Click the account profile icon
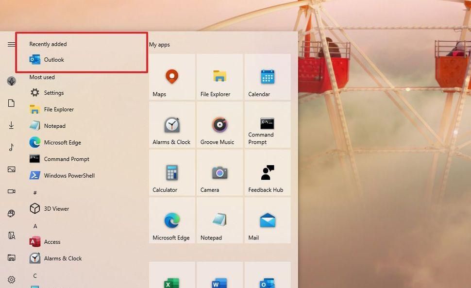Screen dimensions: 471x288 point(11,81)
